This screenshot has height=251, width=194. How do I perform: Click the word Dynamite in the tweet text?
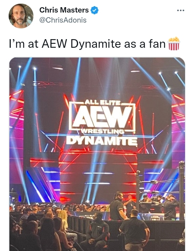click(96, 44)
